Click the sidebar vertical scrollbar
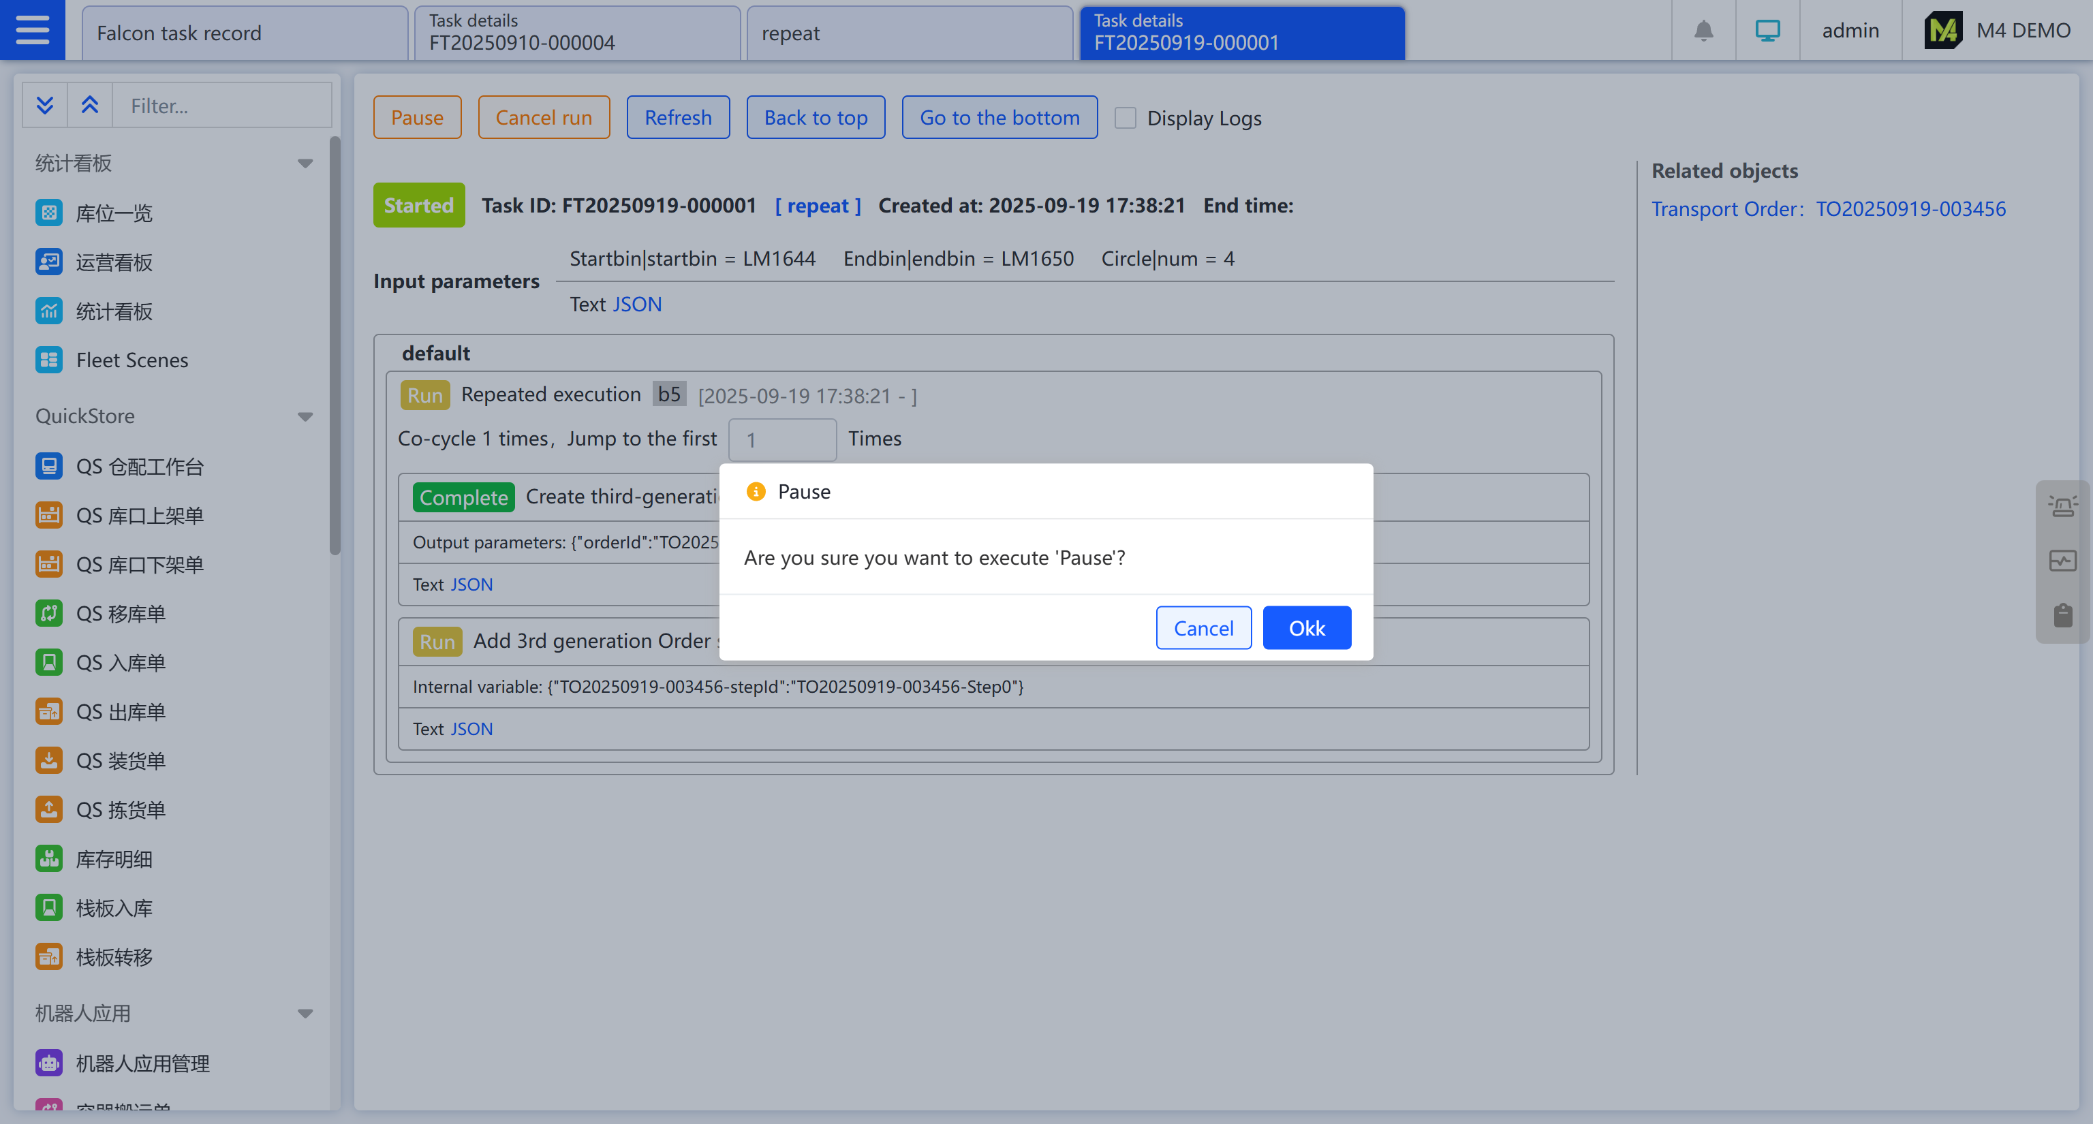 point(335,346)
